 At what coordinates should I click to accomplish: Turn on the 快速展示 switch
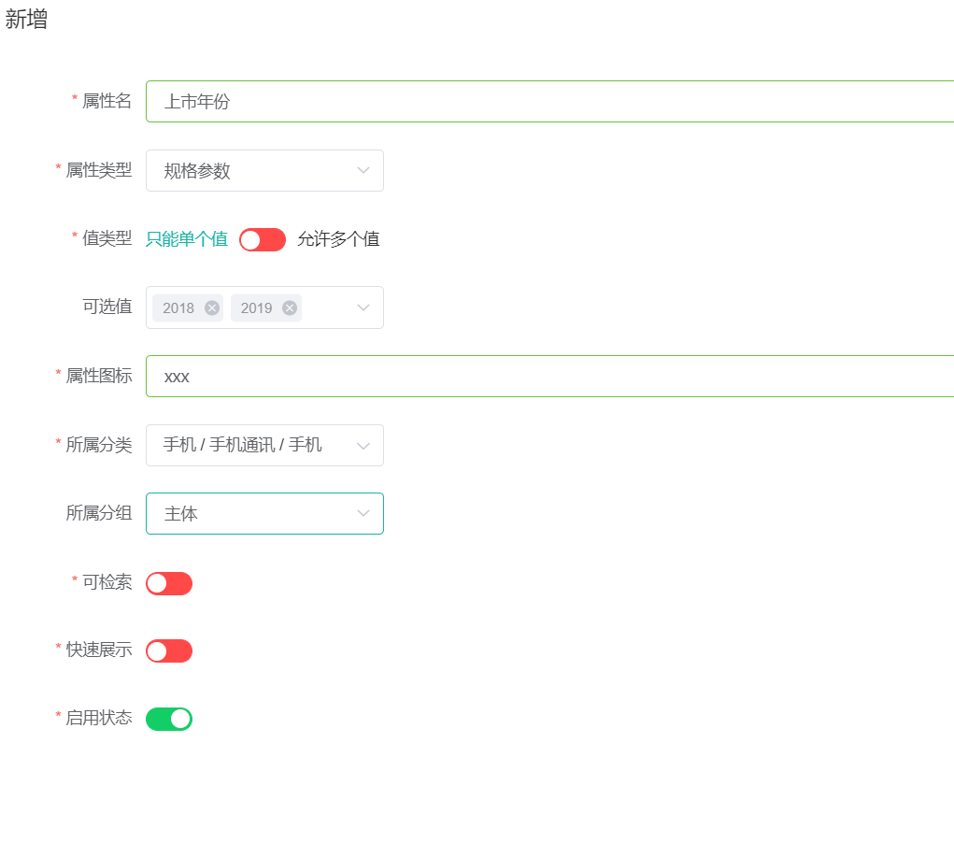click(x=169, y=650)
